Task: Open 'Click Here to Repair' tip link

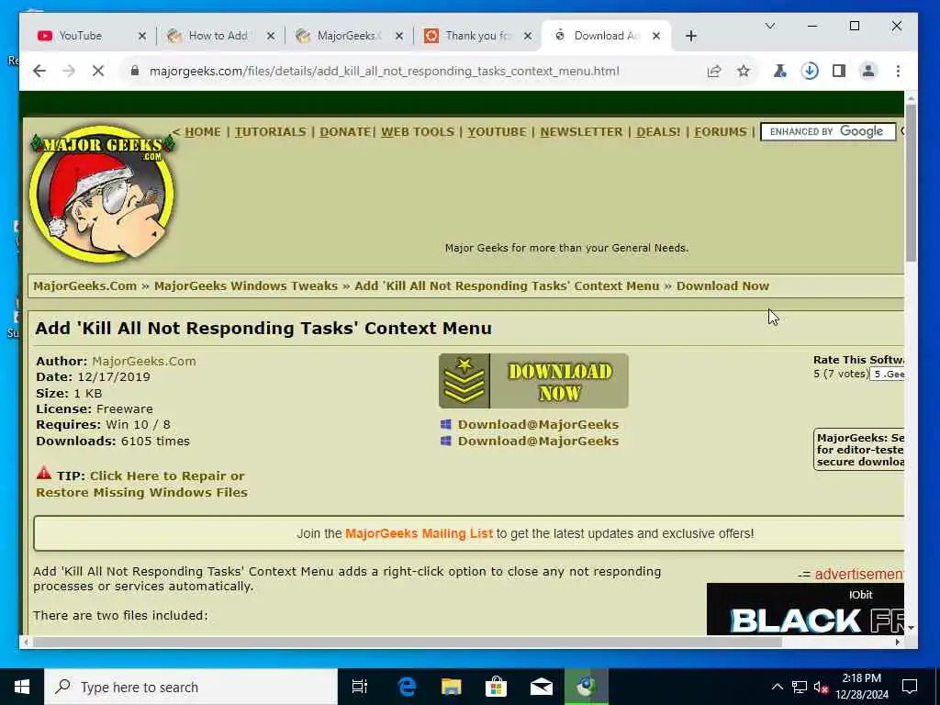Action: tap(141, 484)
